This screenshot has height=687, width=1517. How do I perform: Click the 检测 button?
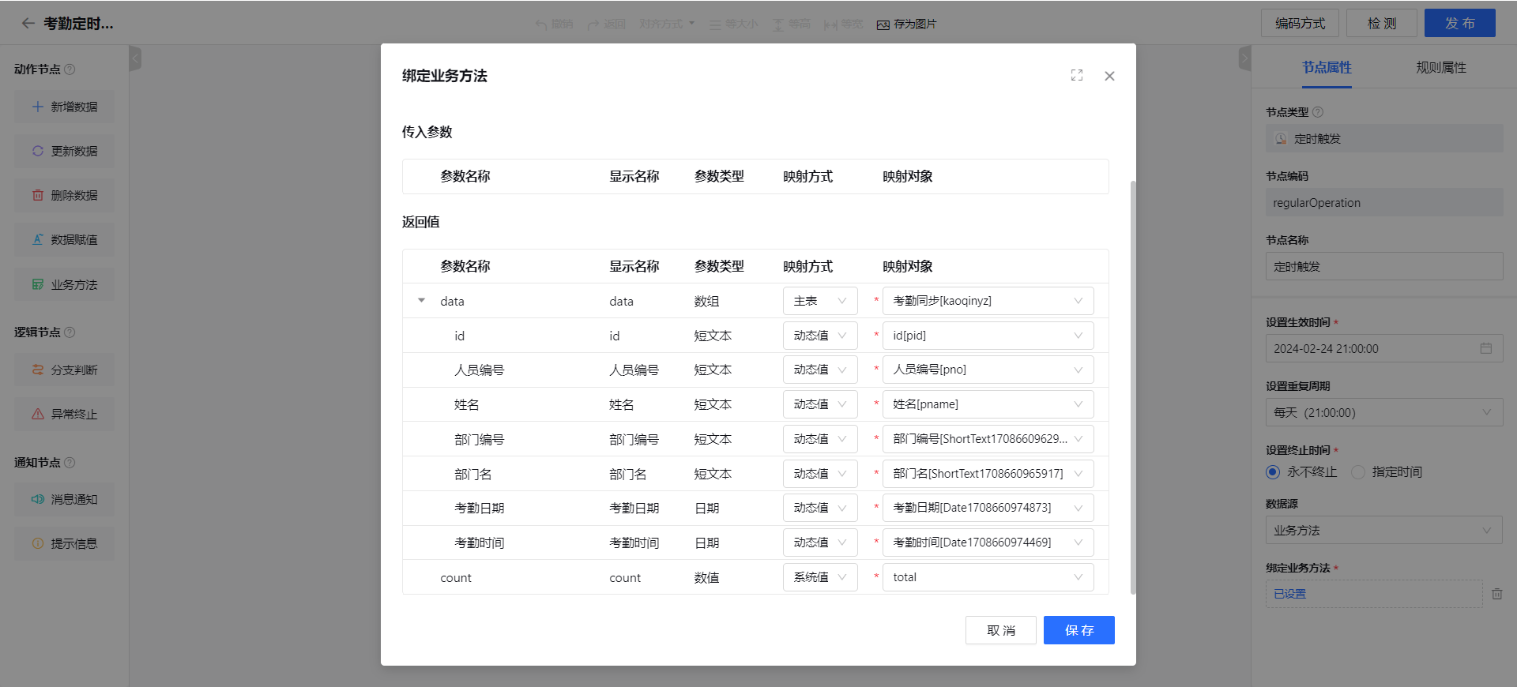click(x=1382, y=23)
